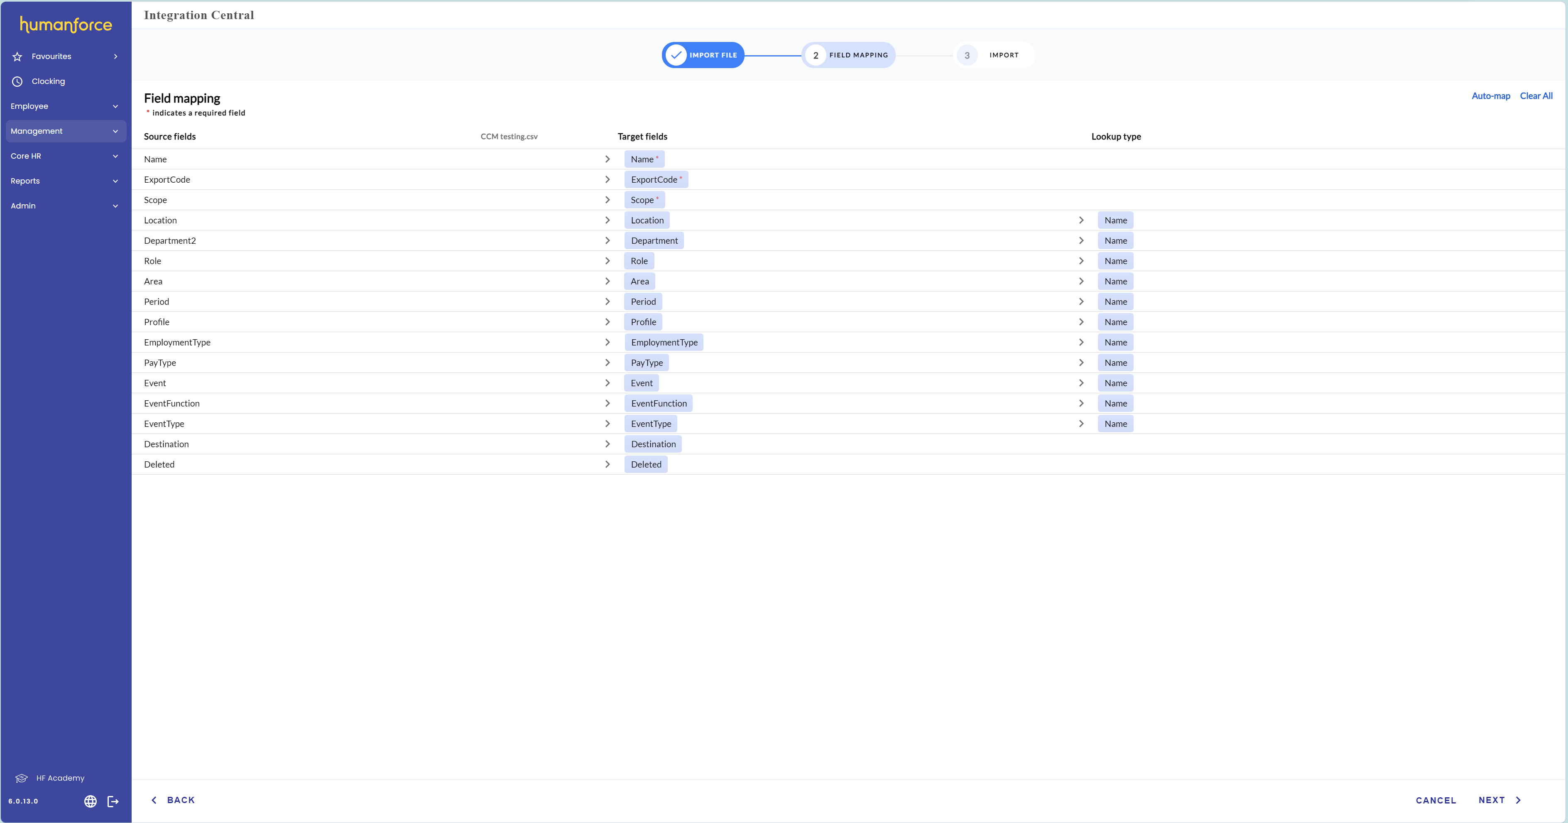
Task: Click the logout icon in sidebar
Action: pyautogui.click(x=113, y=801)
